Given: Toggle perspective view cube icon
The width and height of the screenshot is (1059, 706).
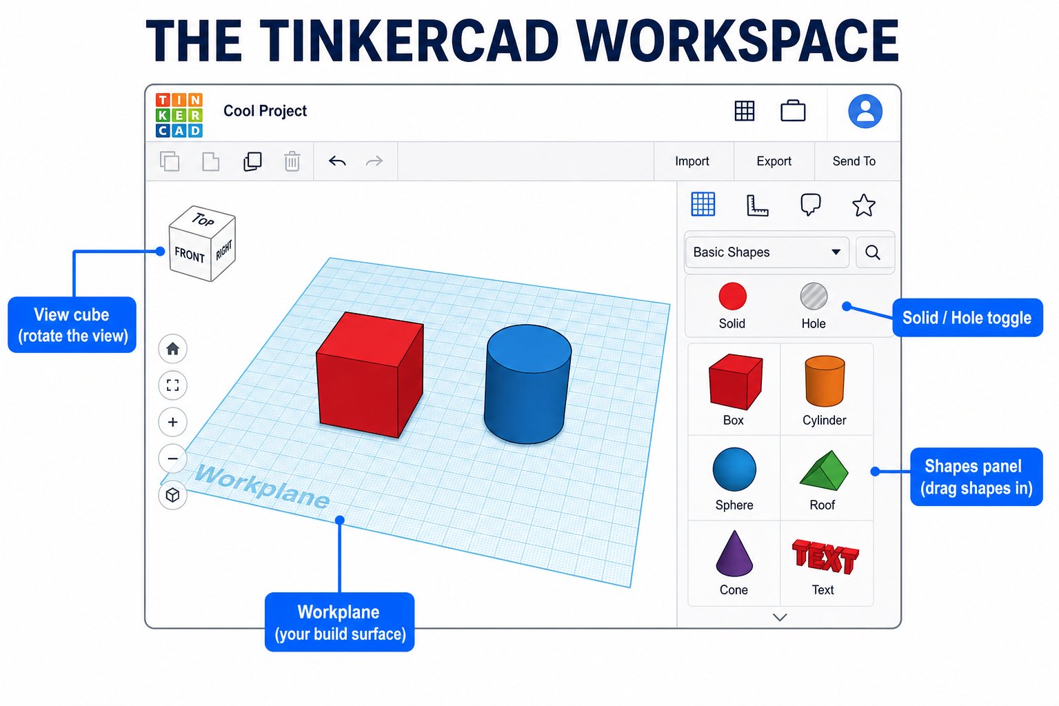Looking at the screenshot, I should (x=173, y=495).
